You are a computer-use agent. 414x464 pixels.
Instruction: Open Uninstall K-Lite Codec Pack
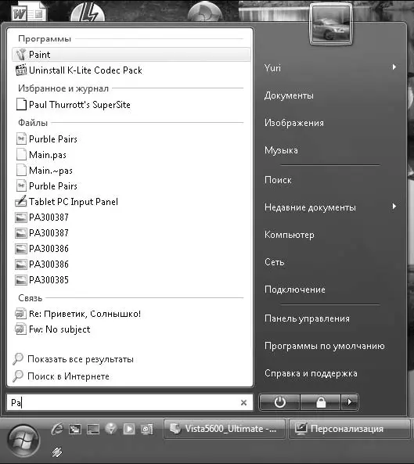coord(131,70)
